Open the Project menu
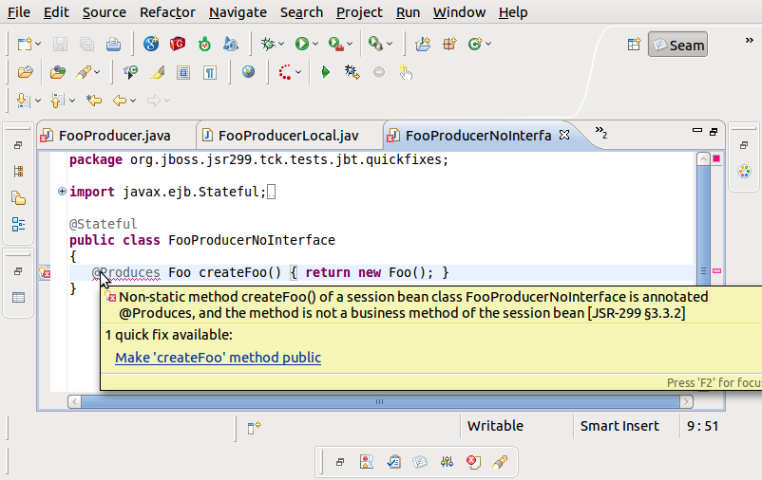Image resolution: width=762 pixels, height=480 pixels. 359,12
